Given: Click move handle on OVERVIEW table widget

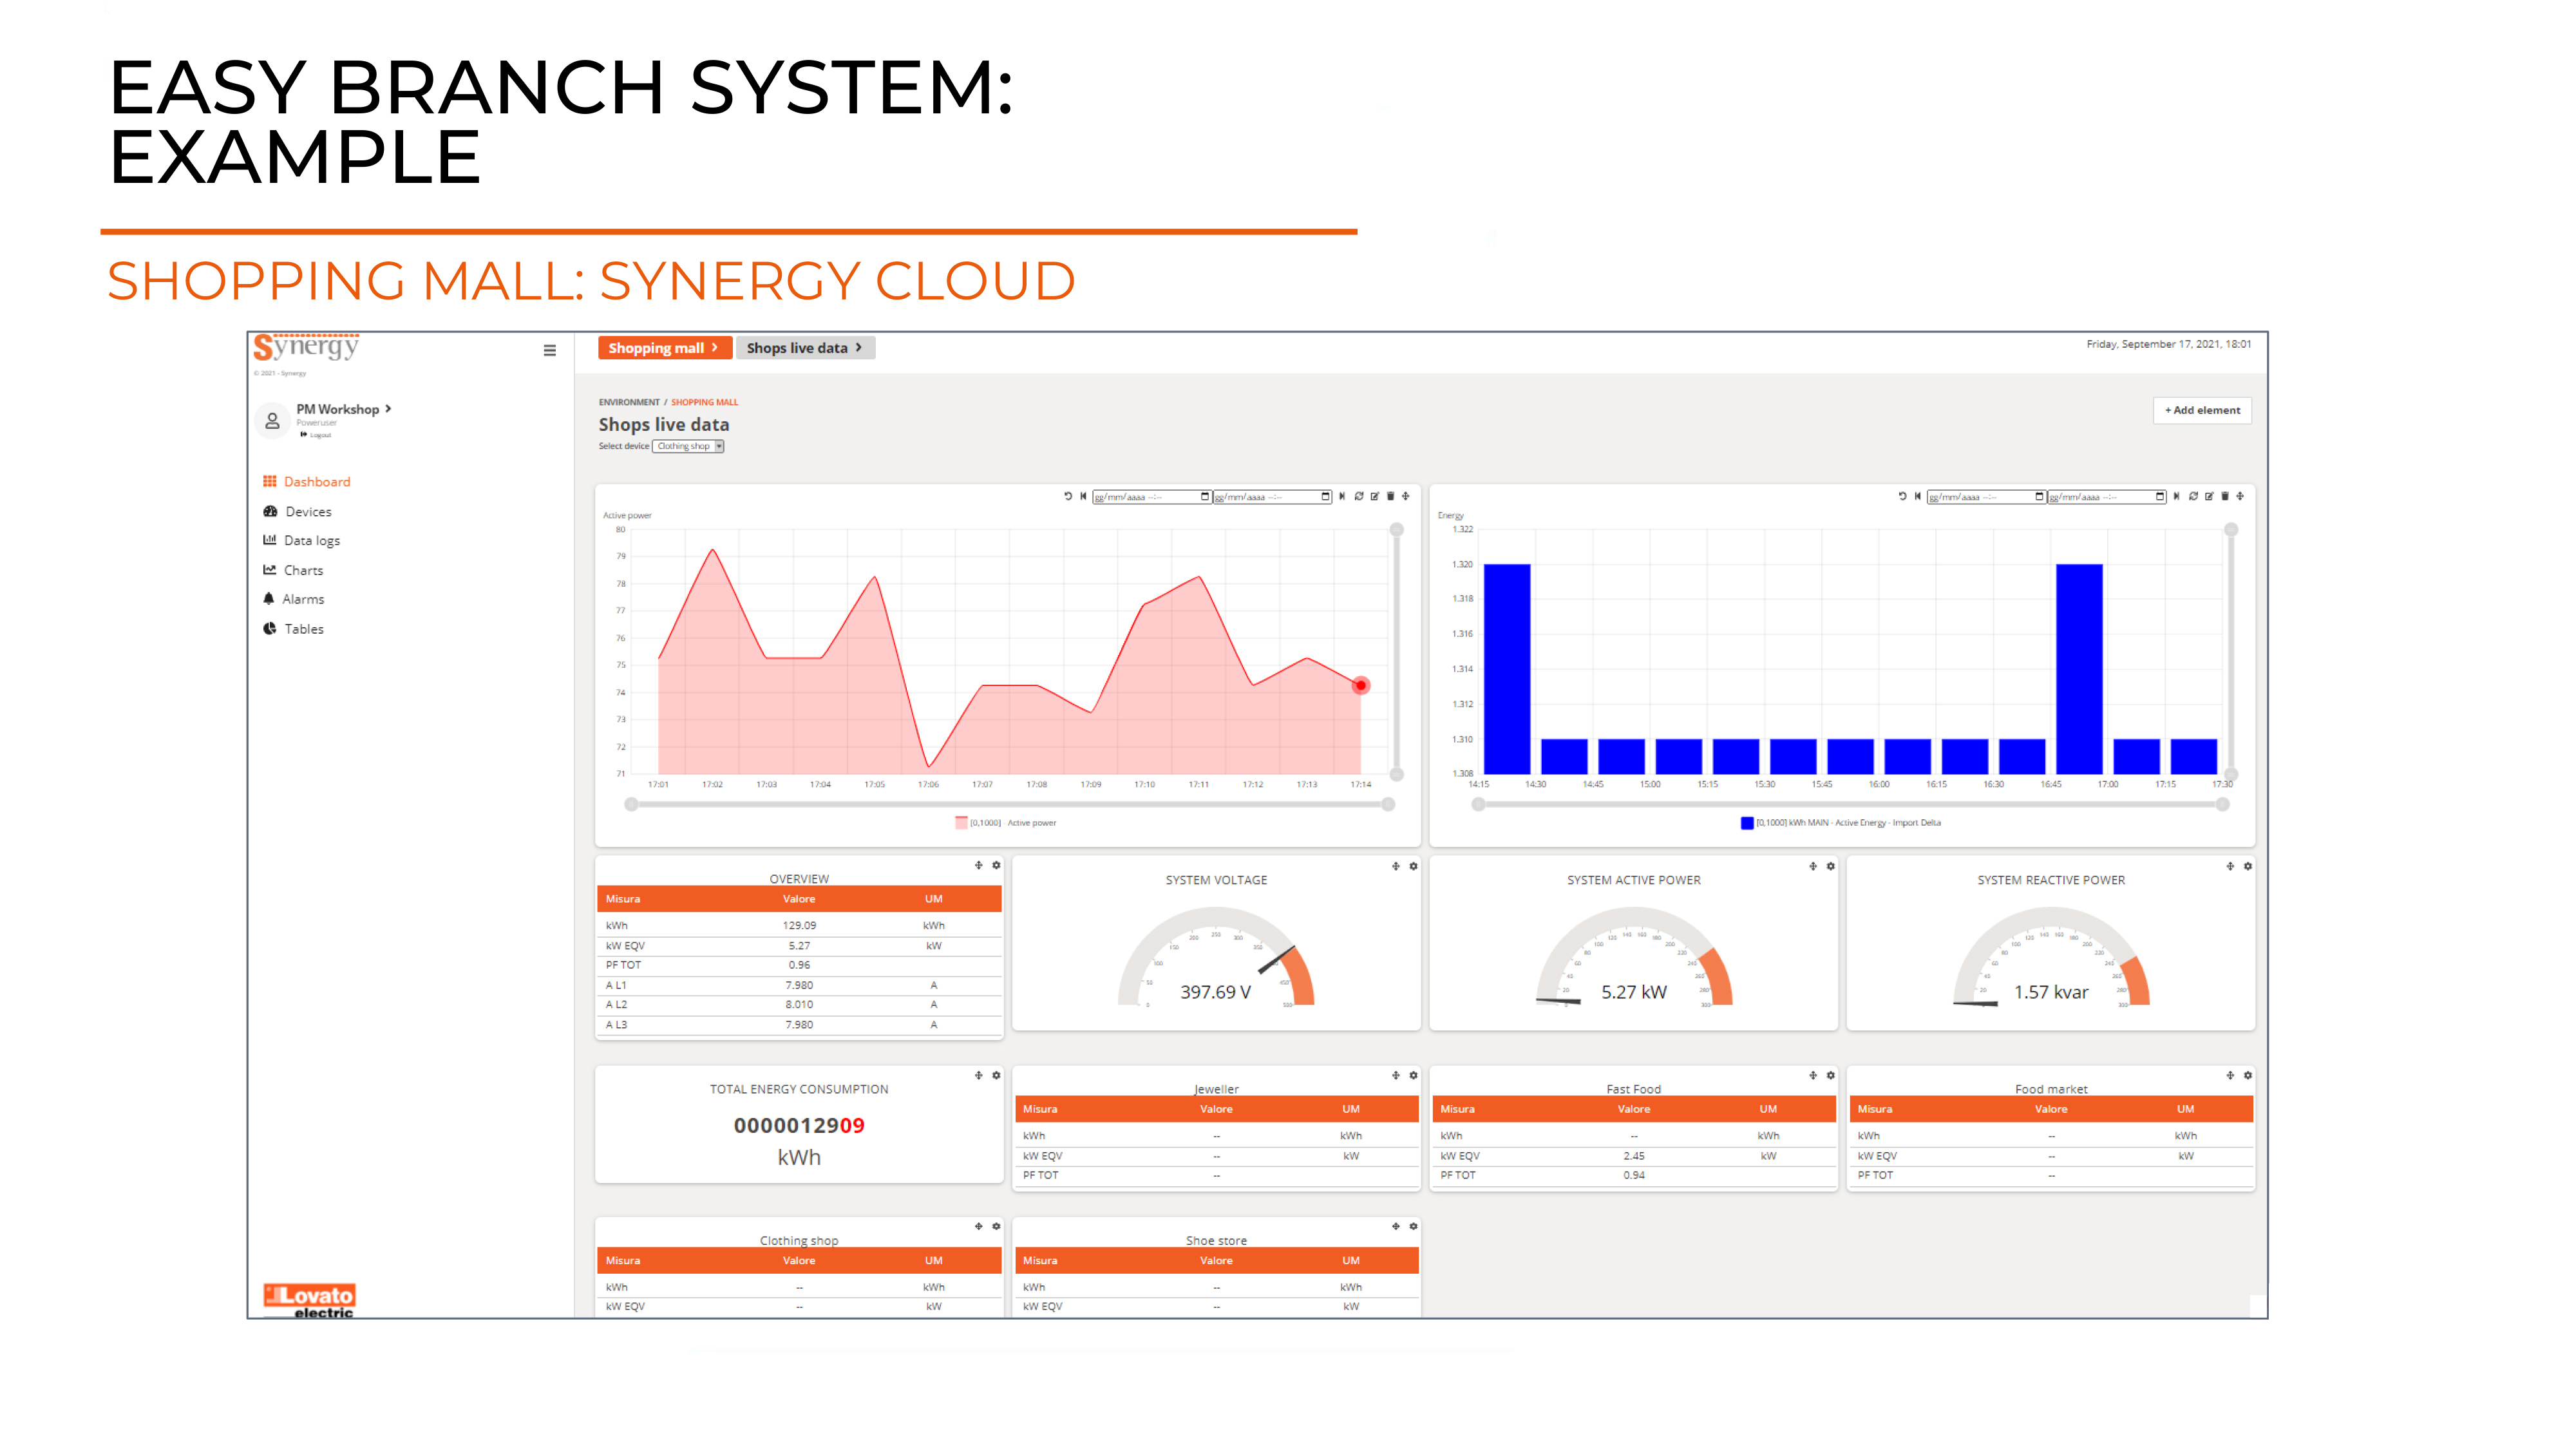Looking at the screenshot, I should [x=978, y=865].
